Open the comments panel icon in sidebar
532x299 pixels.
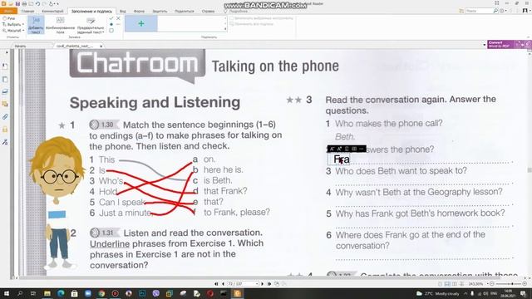[x=5, y=104]
